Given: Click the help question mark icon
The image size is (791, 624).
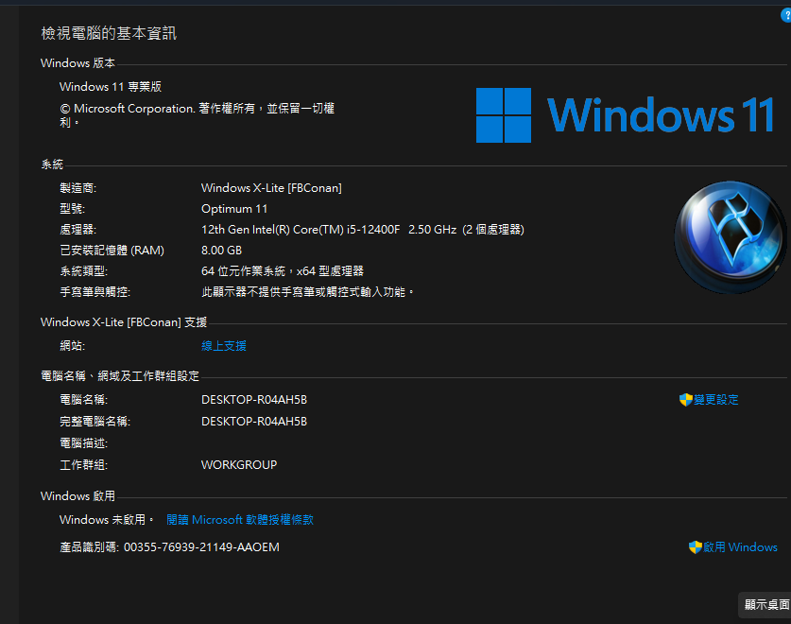Looking at the screenshot, I should pyautogui.click(x=784, y=15).
